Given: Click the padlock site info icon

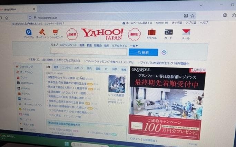Looking at the screenshot, I should pos(35,18).
